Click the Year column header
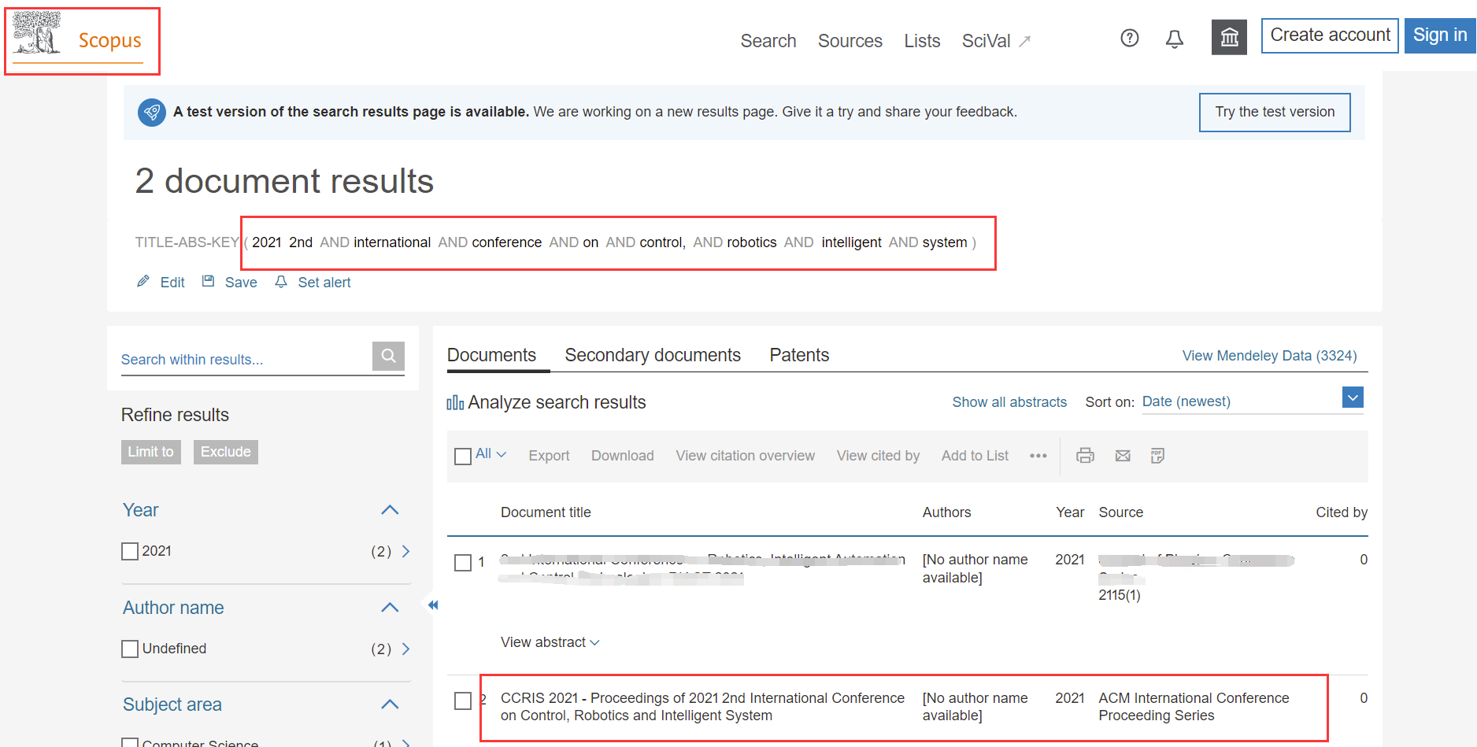This screenshot has width=1477, height=747. coord(1070,512)
